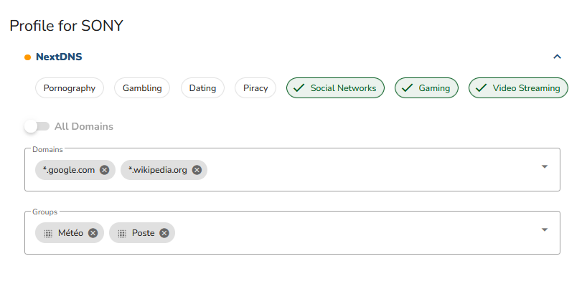The image size is (587, 294).
Task: Collapse the NextDNS section chevron
Action: click(557, 57)
